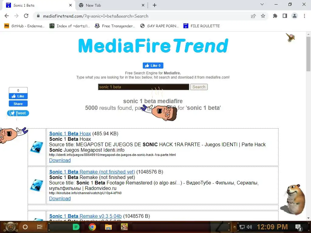The width and height of the screenshot is (311, 233).
Task: Click the sonic 1 beta search field
Action: pos(144,87)
